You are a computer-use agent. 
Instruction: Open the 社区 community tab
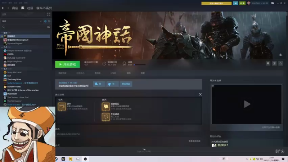tap(30, 8)
